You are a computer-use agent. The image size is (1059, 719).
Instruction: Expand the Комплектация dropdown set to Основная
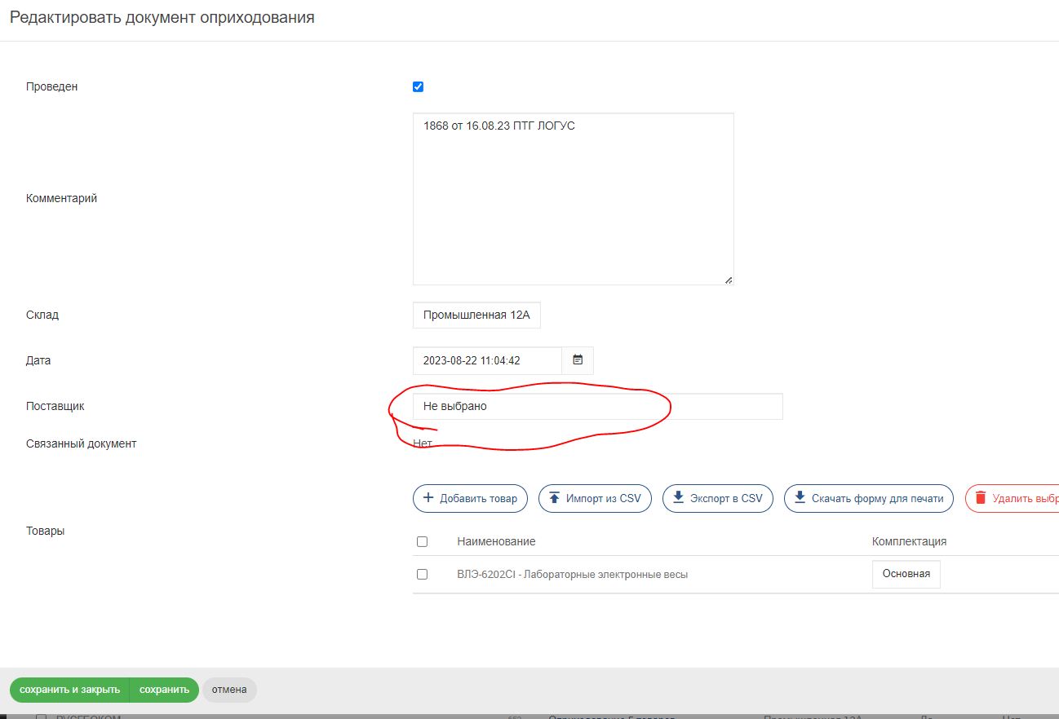point(906,574)
